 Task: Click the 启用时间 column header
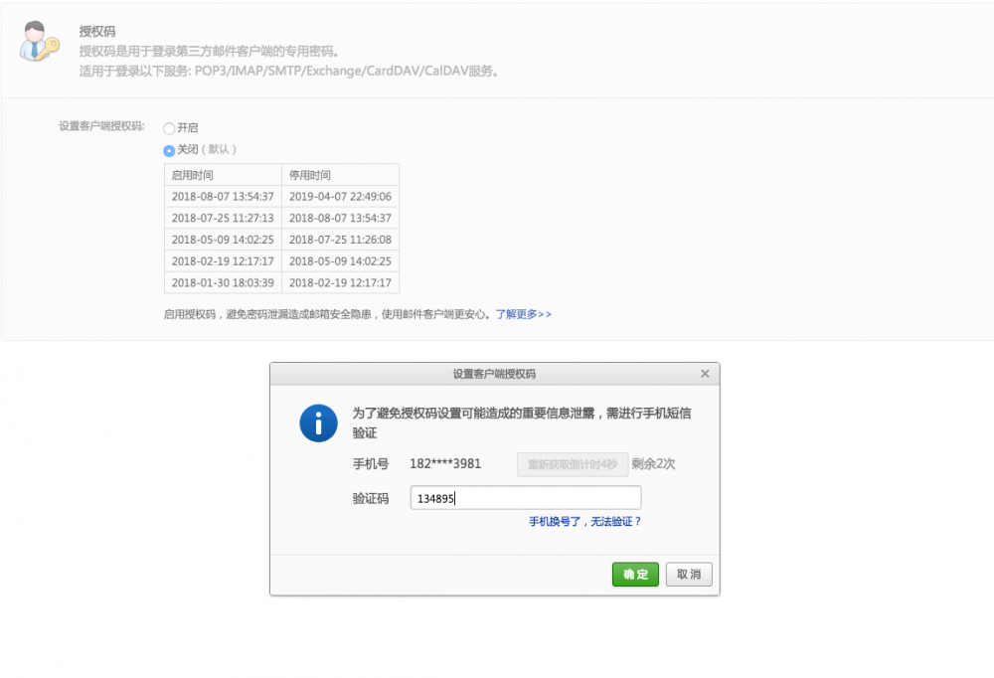[x=194, y=174]
